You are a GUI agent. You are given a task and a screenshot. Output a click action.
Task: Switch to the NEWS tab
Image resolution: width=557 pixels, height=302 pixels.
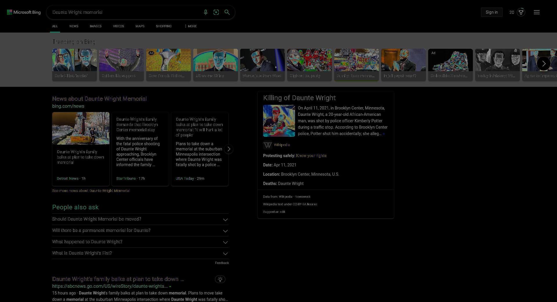(74, 26)
